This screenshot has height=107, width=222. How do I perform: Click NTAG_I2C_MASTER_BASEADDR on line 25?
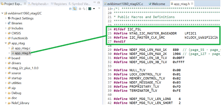click(x=153, y=33)
